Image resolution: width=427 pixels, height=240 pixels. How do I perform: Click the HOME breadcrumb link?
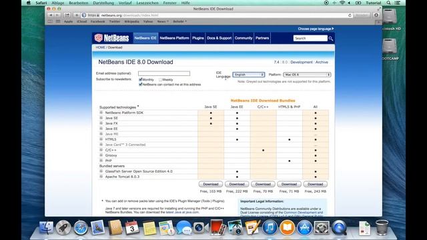coord(100,47)
